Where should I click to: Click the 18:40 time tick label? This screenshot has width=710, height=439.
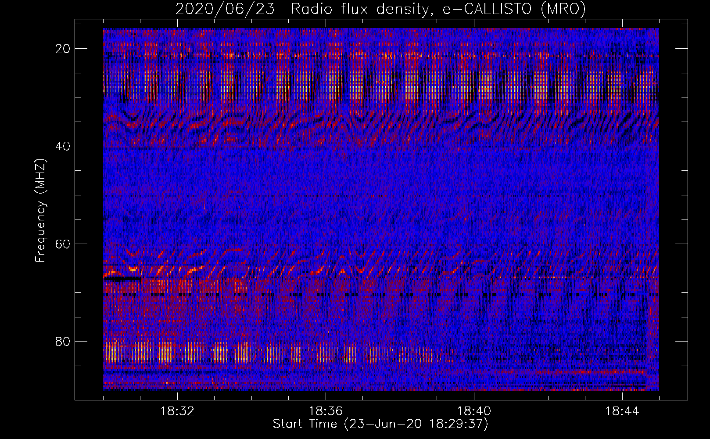474,411
